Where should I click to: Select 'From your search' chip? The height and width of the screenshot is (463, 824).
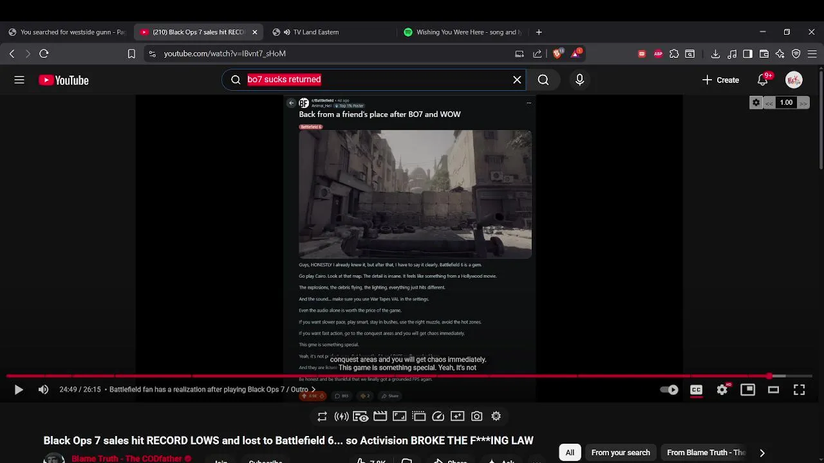621,453
